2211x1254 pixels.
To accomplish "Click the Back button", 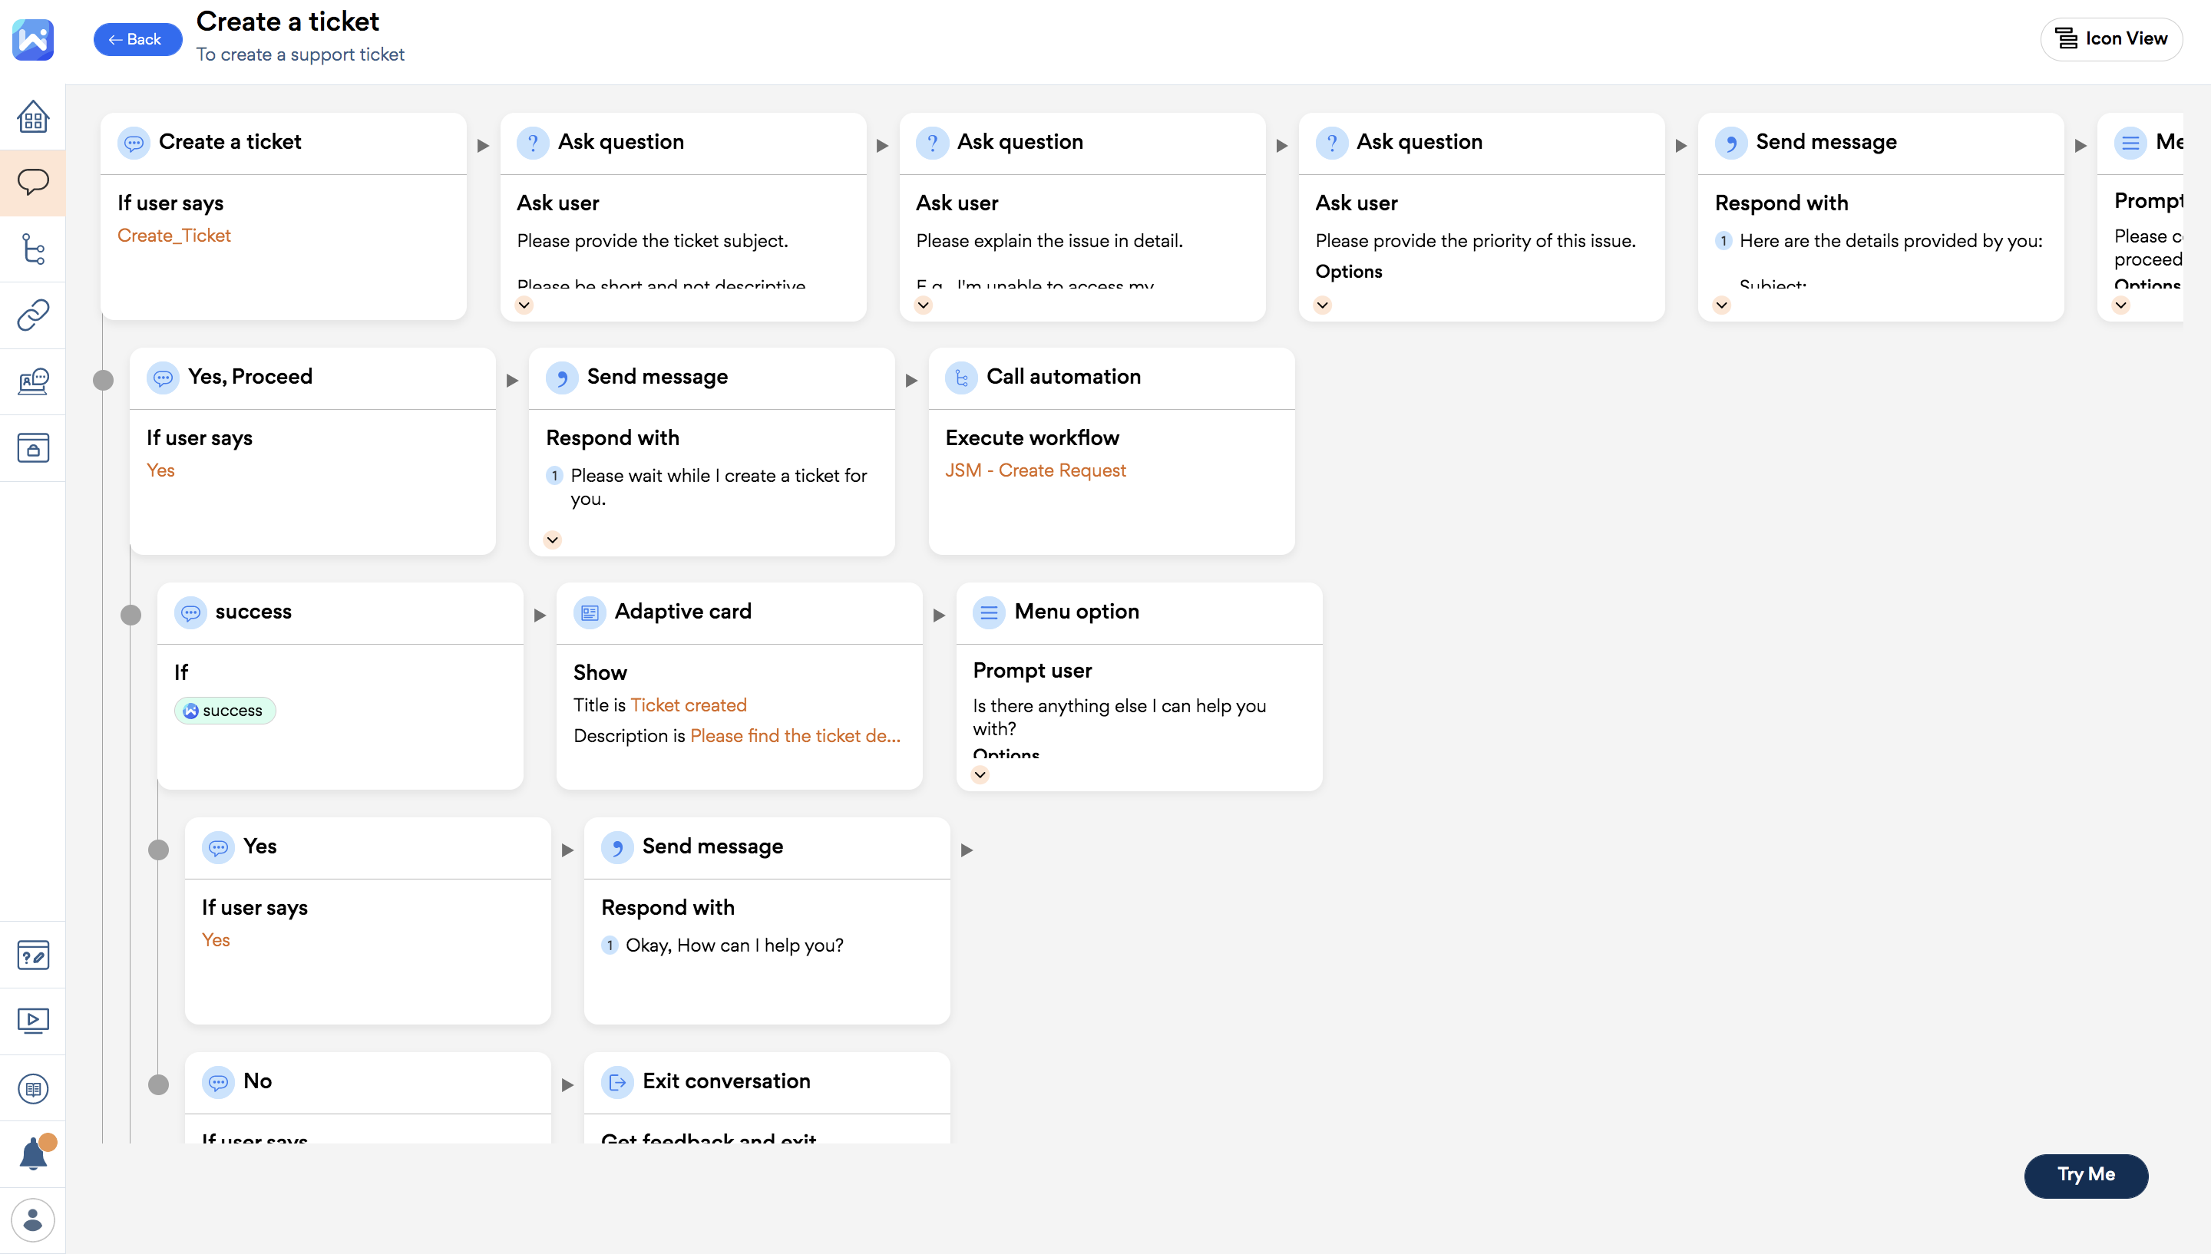I will [x=137, y=40].
